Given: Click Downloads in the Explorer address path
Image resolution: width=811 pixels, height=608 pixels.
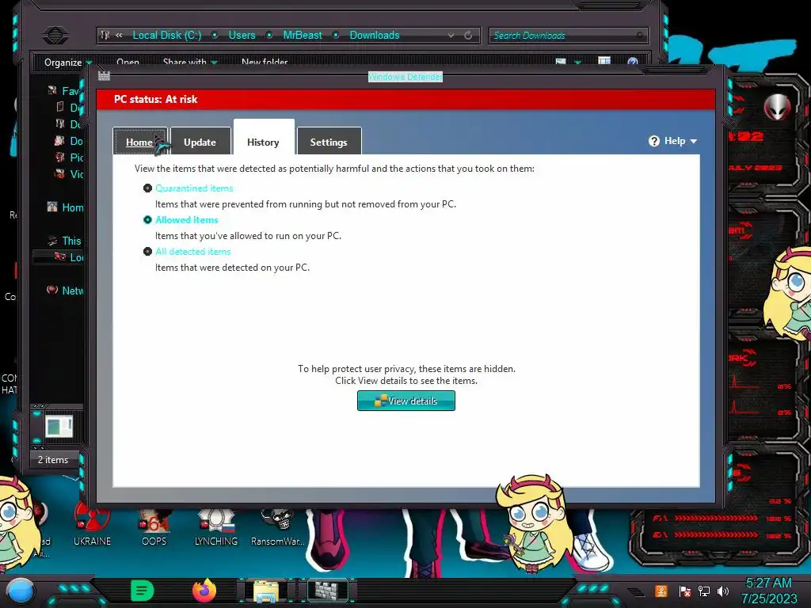Looking at the screenshot, I should click(375, 35).
